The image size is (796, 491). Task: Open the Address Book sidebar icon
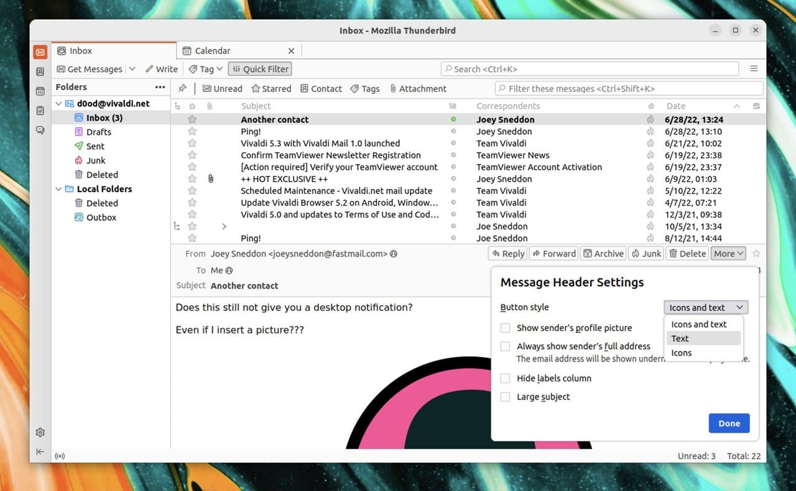tap(40, 72)
